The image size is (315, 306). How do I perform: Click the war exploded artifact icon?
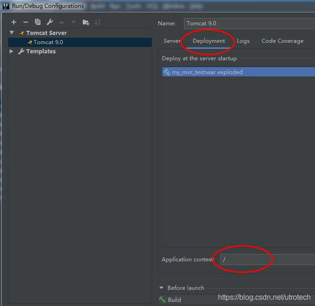point(166,72)
